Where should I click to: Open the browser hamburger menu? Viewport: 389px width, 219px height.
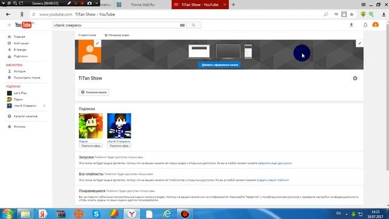point(363,4)
